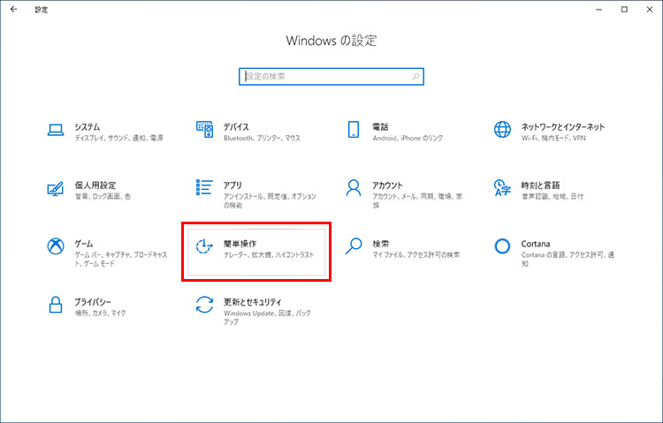
Task: Maximize the 設定 window
Action: (x=624, y=9)
